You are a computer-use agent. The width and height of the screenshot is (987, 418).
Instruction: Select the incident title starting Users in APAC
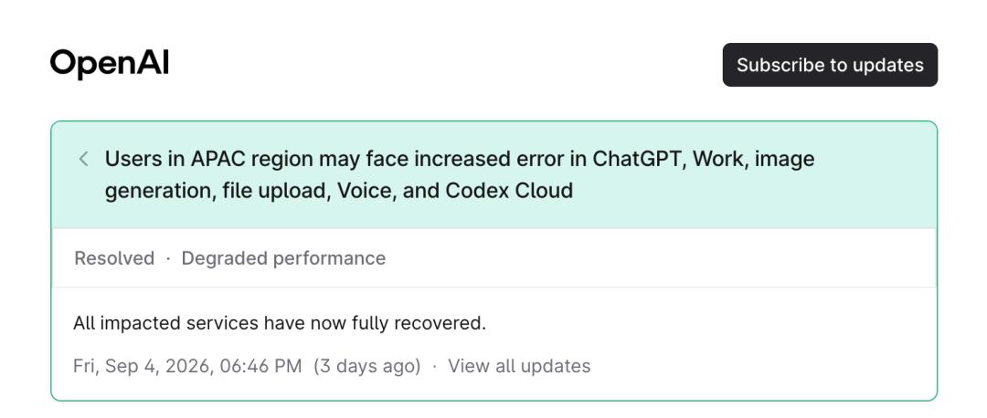[460, 174]
